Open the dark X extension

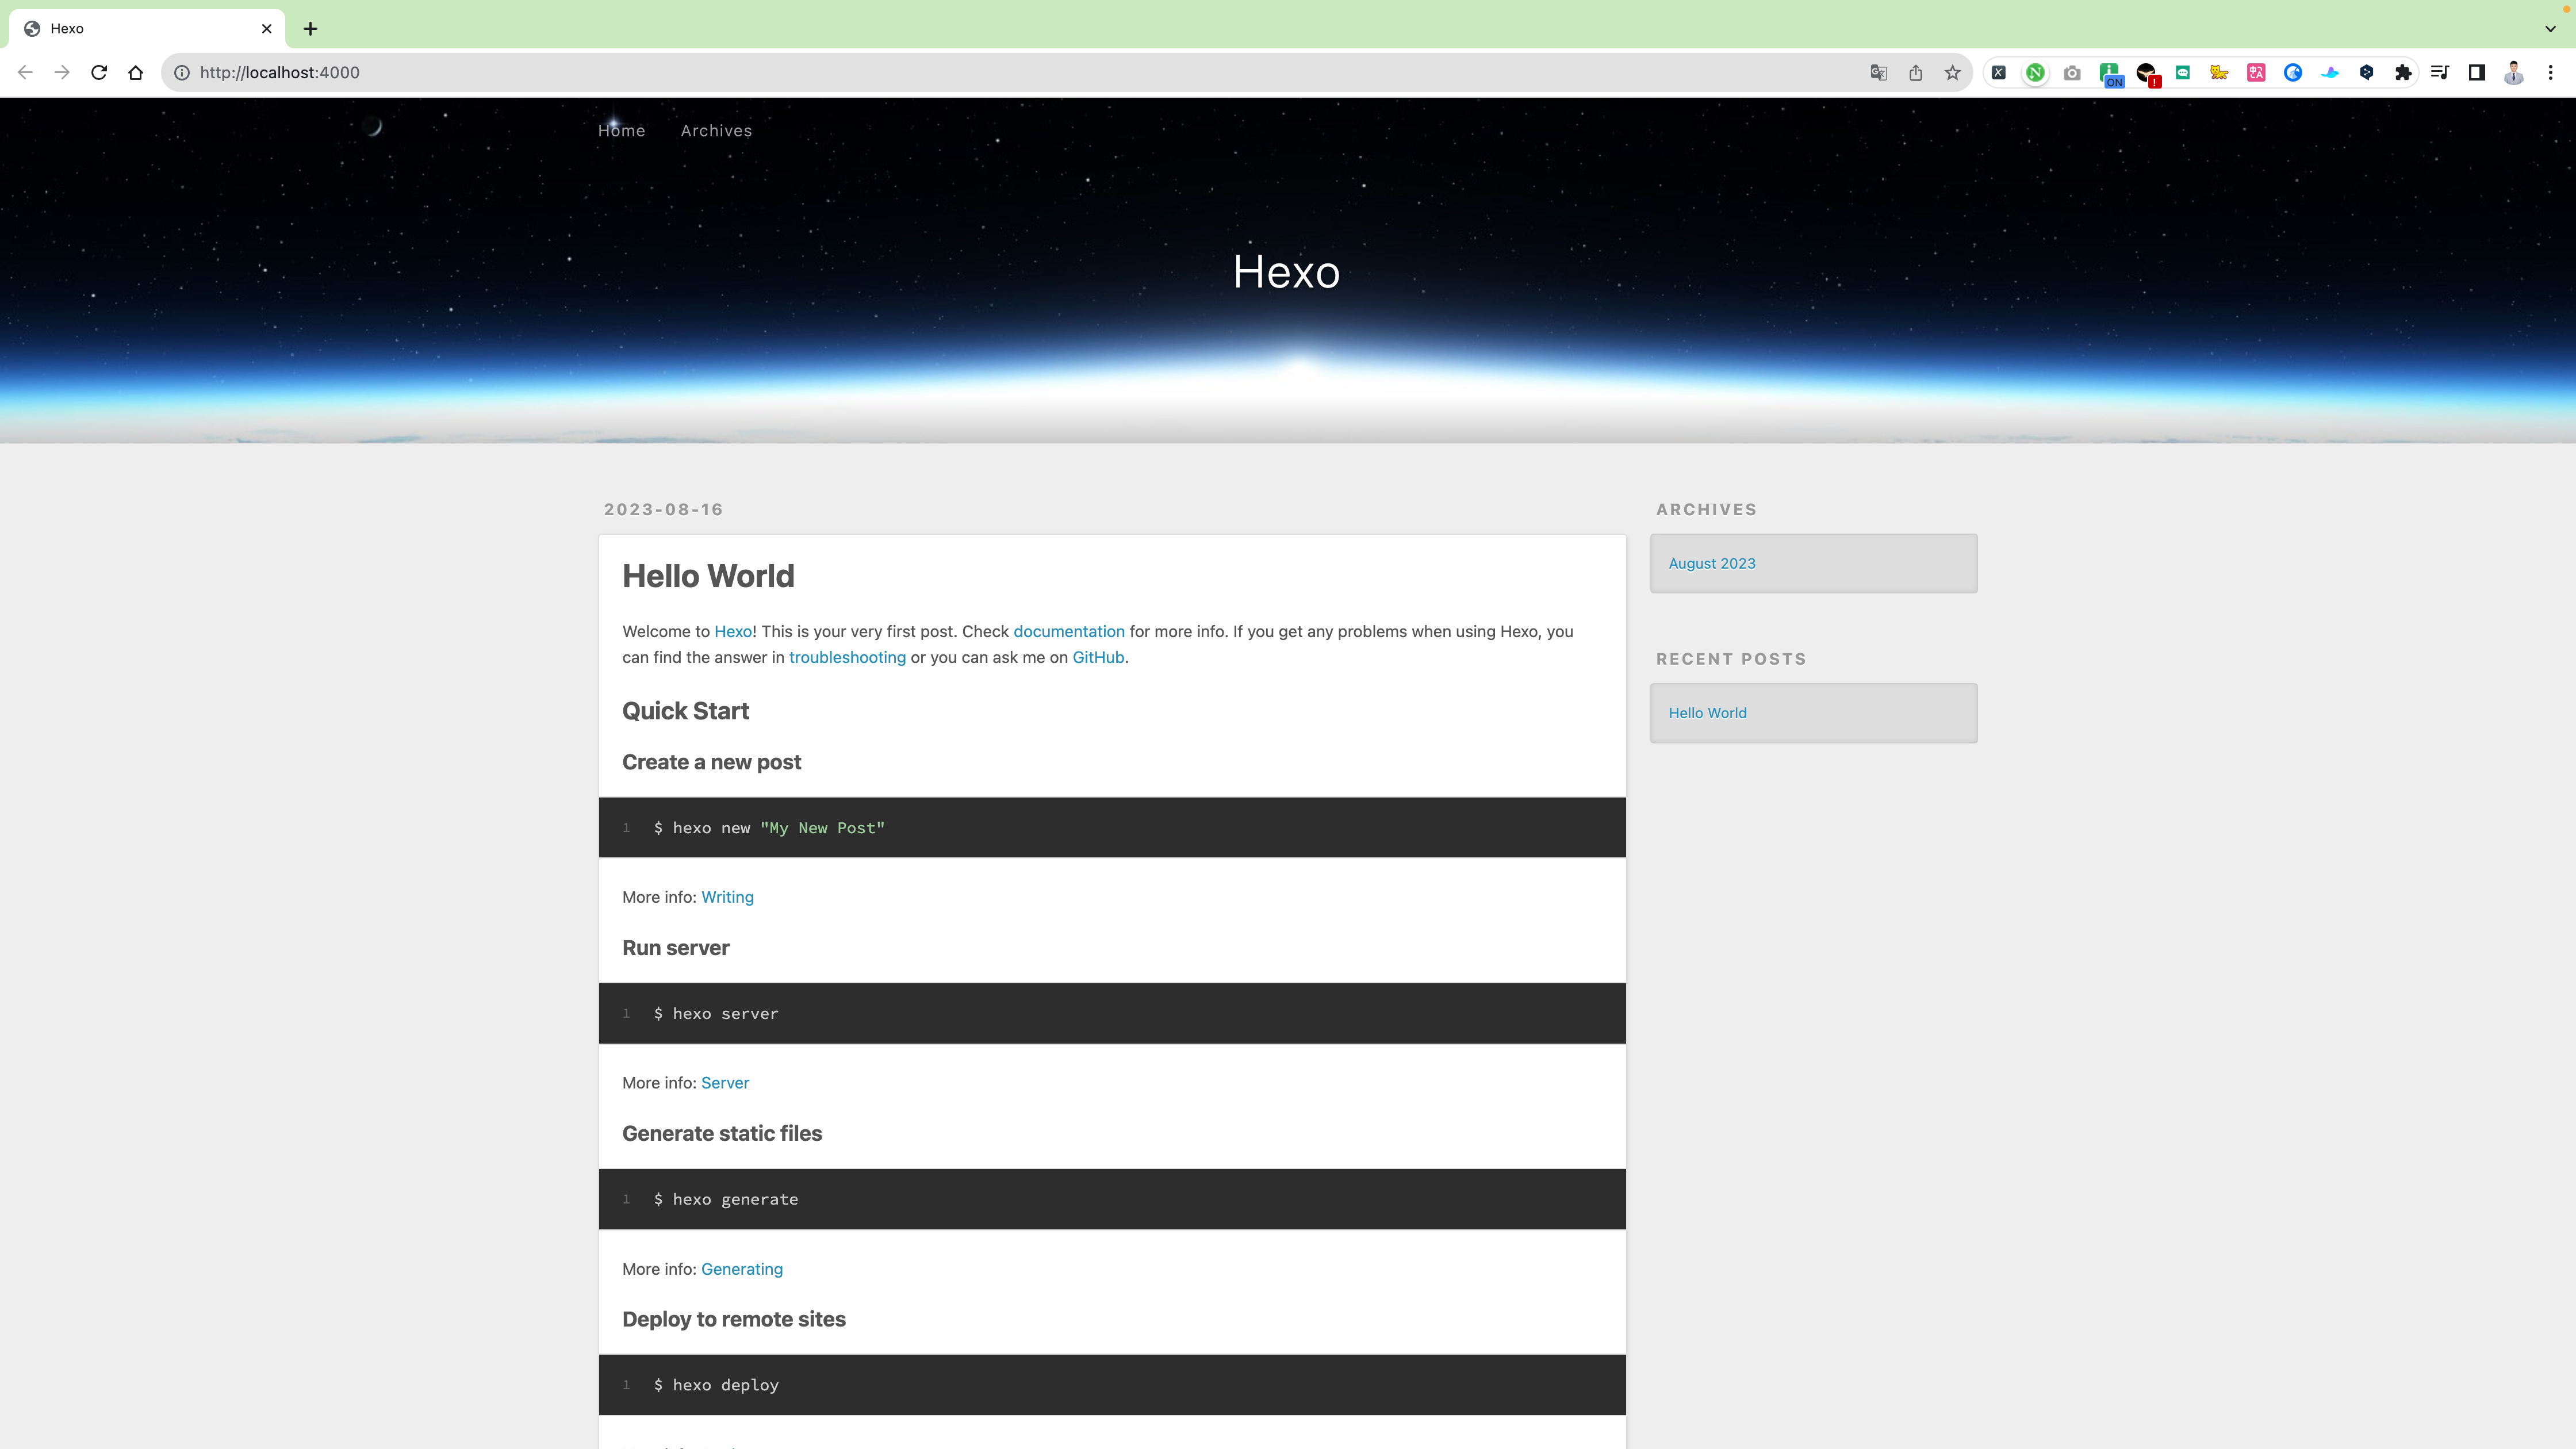pyautogui.click(x=1999, y=72)
